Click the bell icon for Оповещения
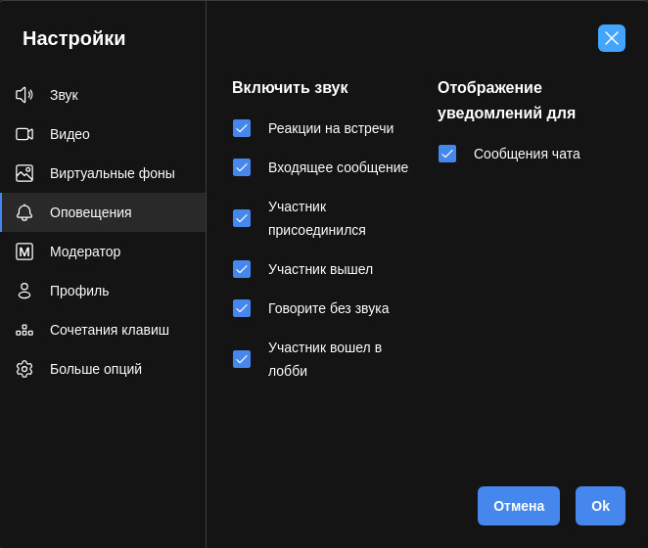 pos(23,212)
